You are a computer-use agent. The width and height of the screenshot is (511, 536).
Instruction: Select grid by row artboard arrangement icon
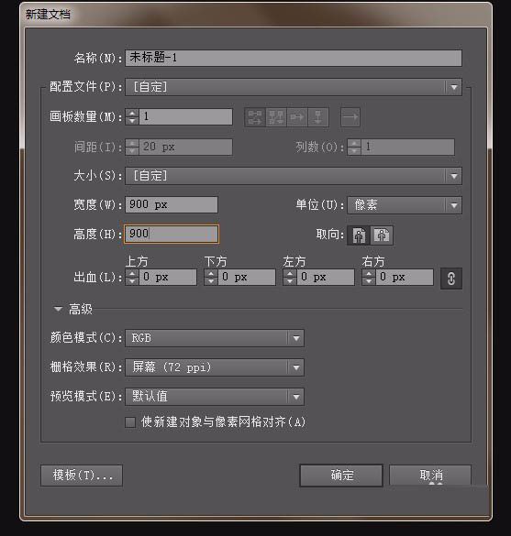(x=255, y=117)
